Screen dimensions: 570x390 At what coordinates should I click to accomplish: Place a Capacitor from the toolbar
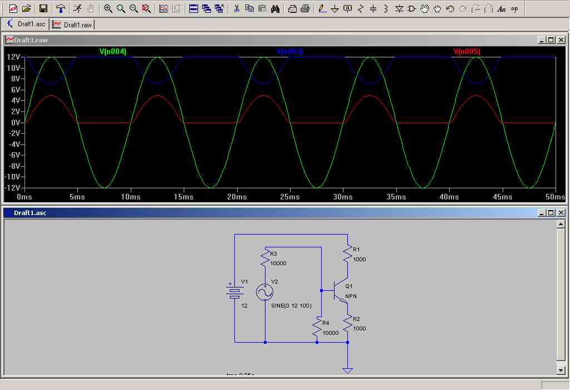(374, 8)
